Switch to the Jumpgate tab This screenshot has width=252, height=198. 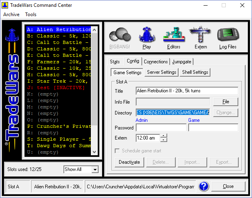[182, 62]
